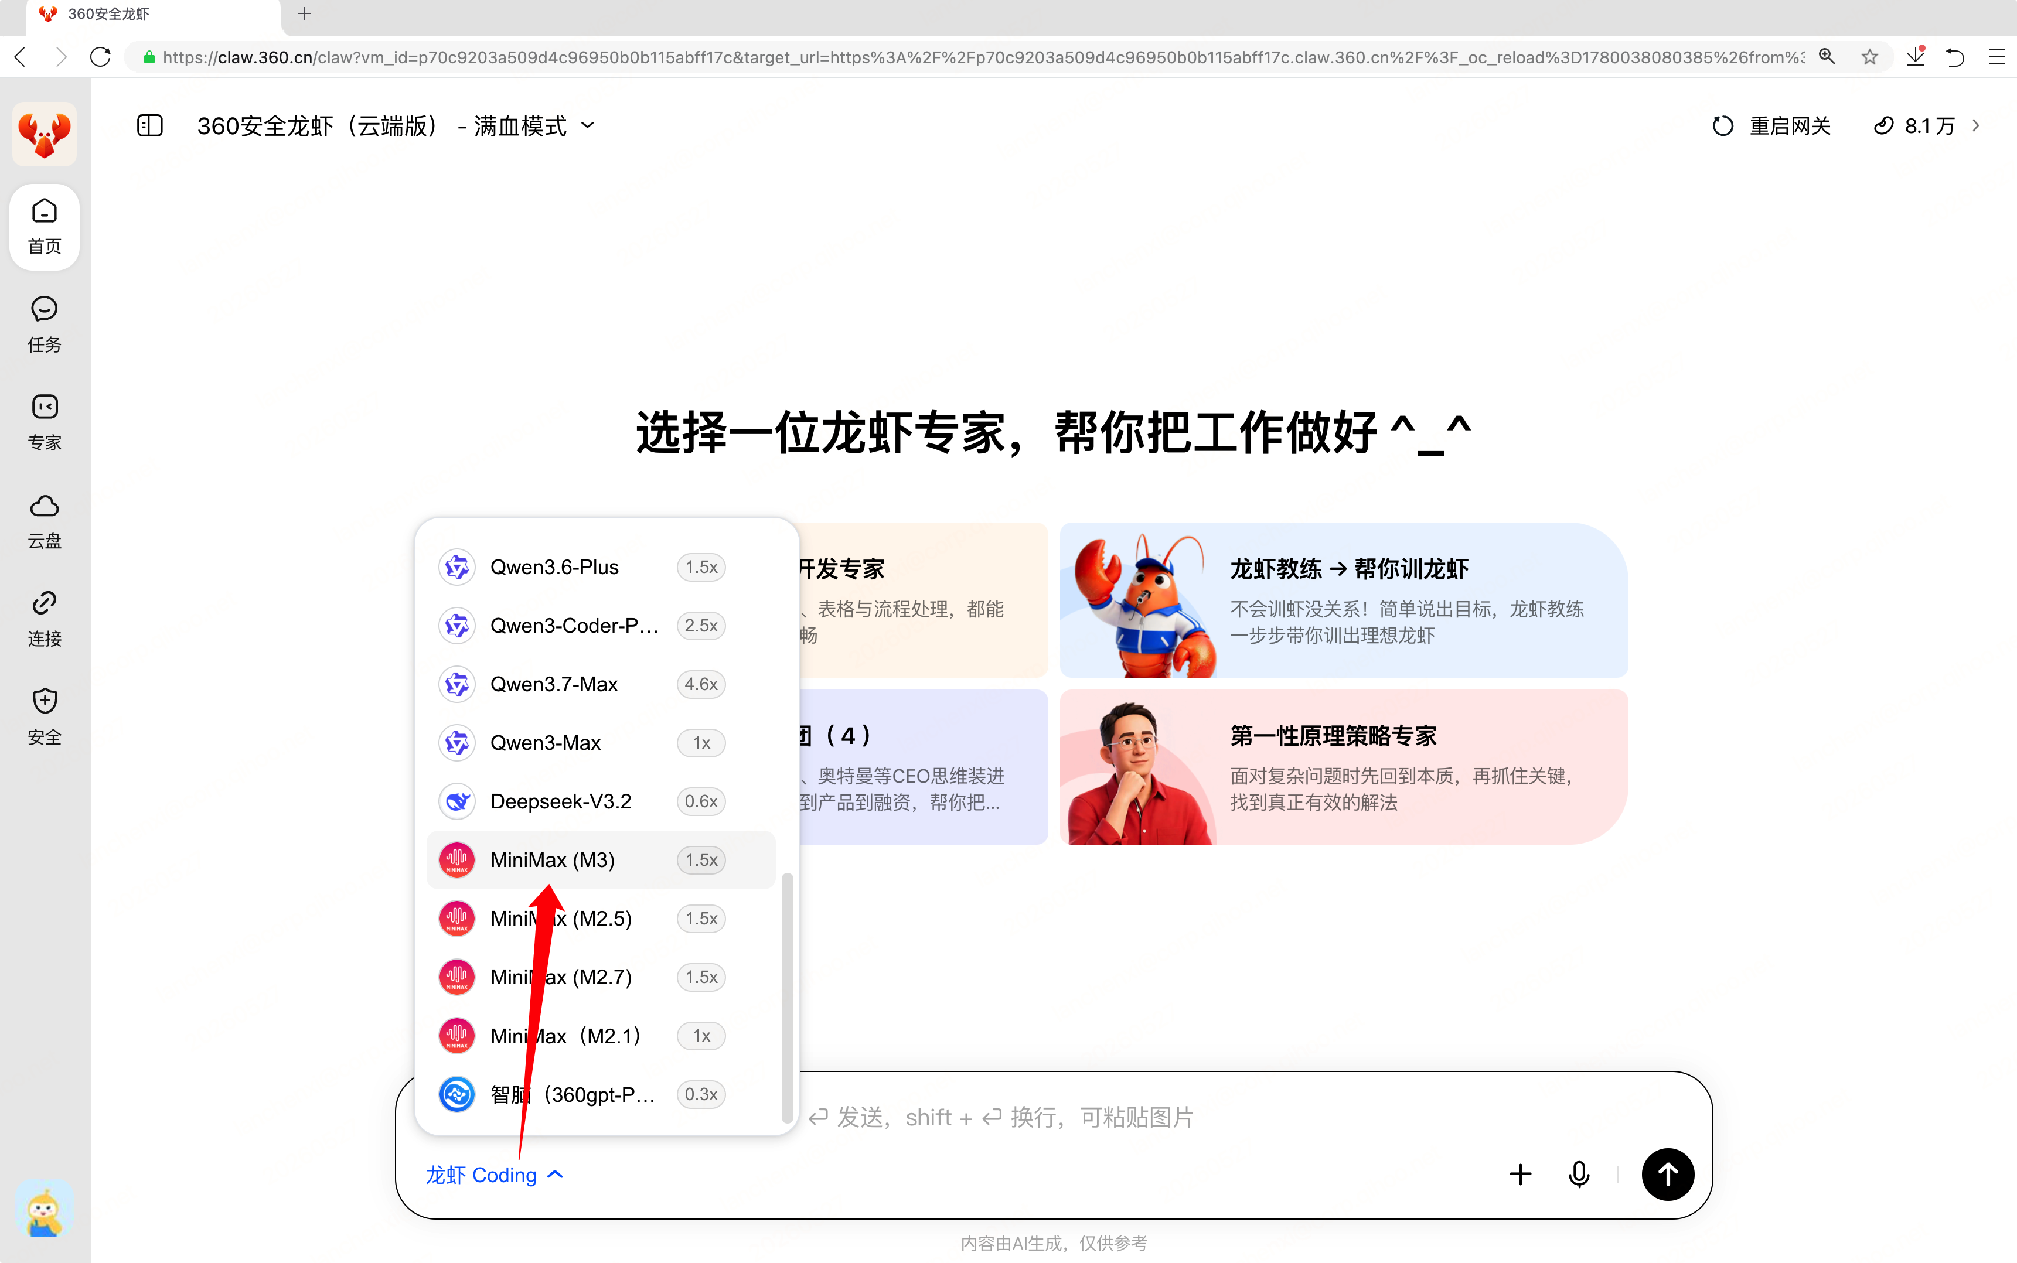The height and width of the screenshot is (1263, 2017).
Task: Collapse the 龙虾 Coding model selector
Action: tap(495, 1175)
